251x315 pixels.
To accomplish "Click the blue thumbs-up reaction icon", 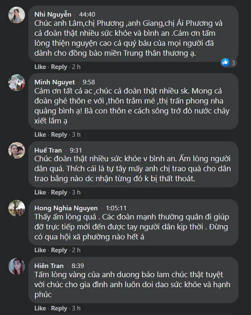I will (x=225, y=62).
